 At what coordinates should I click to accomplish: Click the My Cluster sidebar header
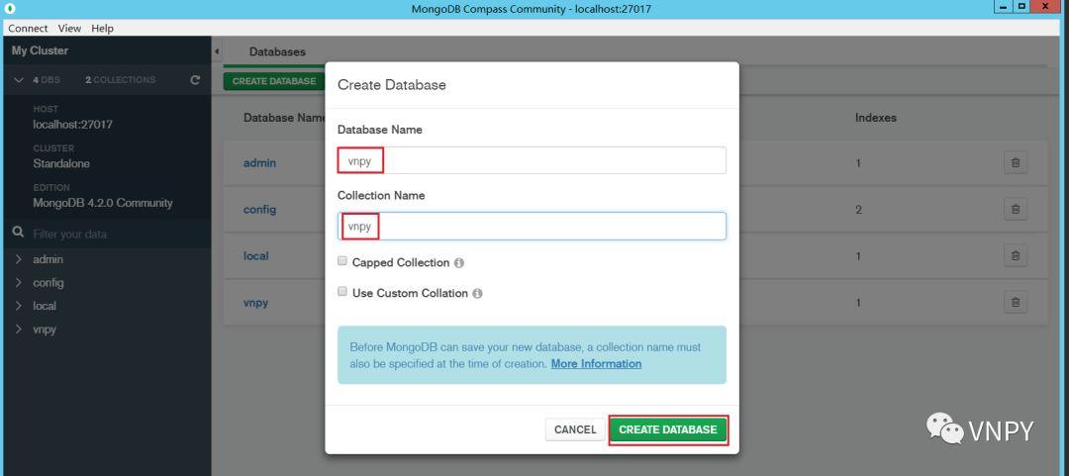point(41,50)
